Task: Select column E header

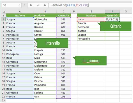Action: tap(91, 12)
